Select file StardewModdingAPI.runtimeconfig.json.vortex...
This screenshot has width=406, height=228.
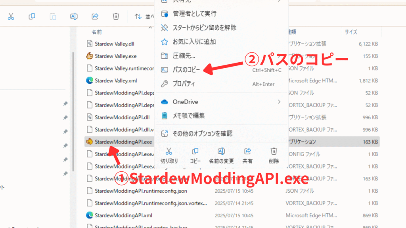click(x=151, y=203)
